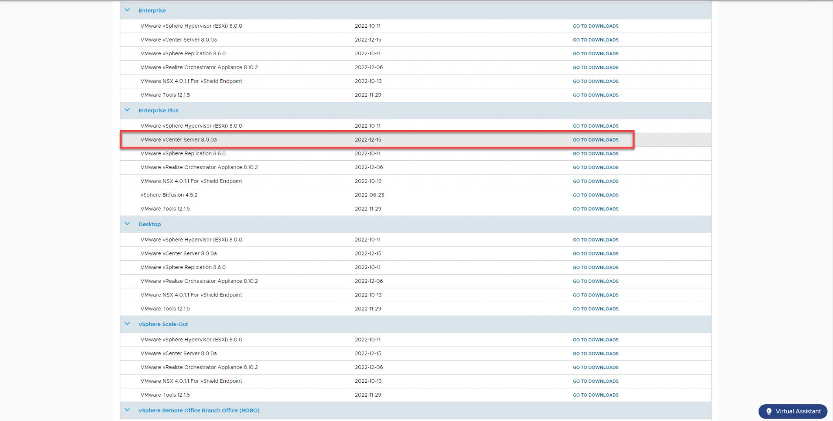Click the VMware vSphere Replication 8.6.0 row under Desktop
Screen dimensions: 833x421
182,267
